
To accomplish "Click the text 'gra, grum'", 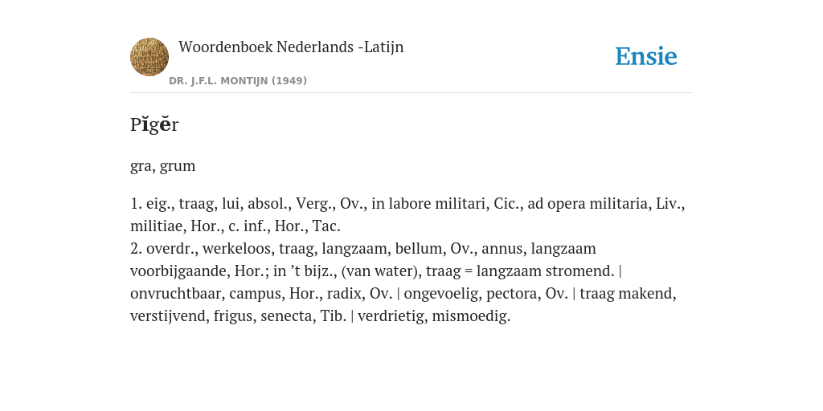I will (x=162, y=166).
